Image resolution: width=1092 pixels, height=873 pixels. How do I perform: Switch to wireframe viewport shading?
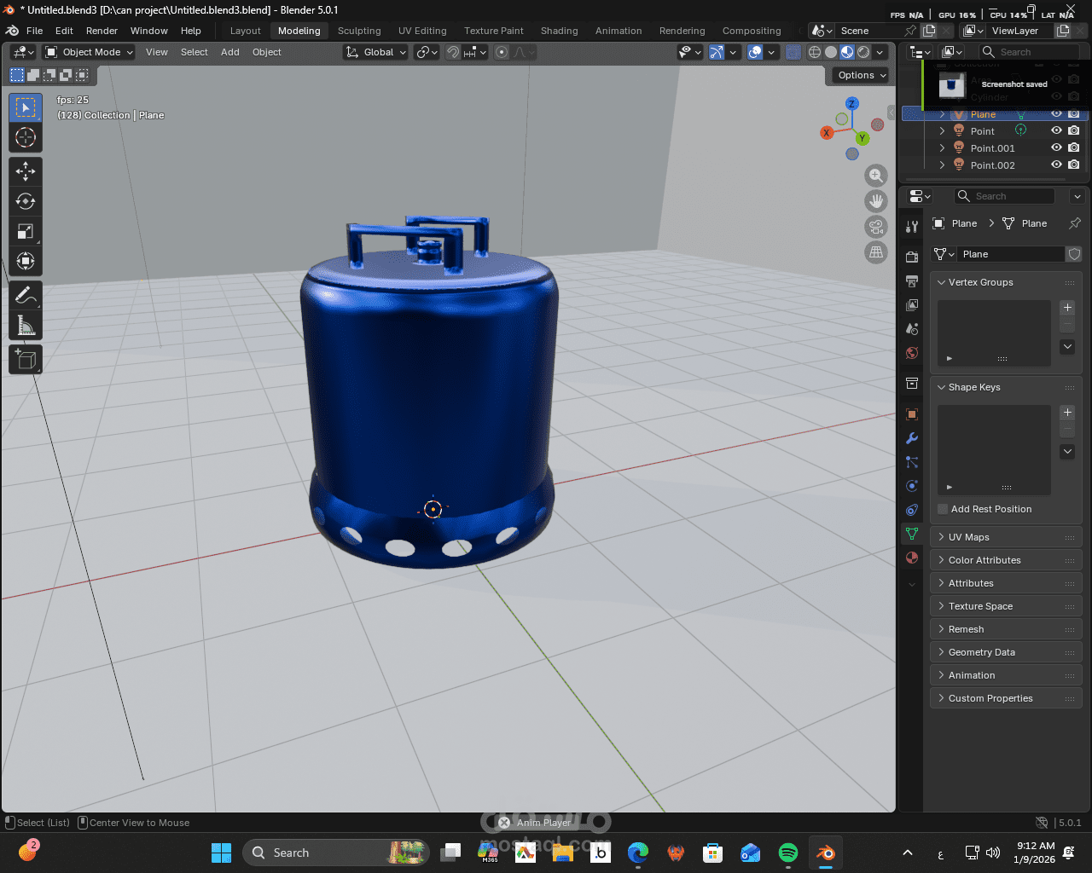(815, 52)
